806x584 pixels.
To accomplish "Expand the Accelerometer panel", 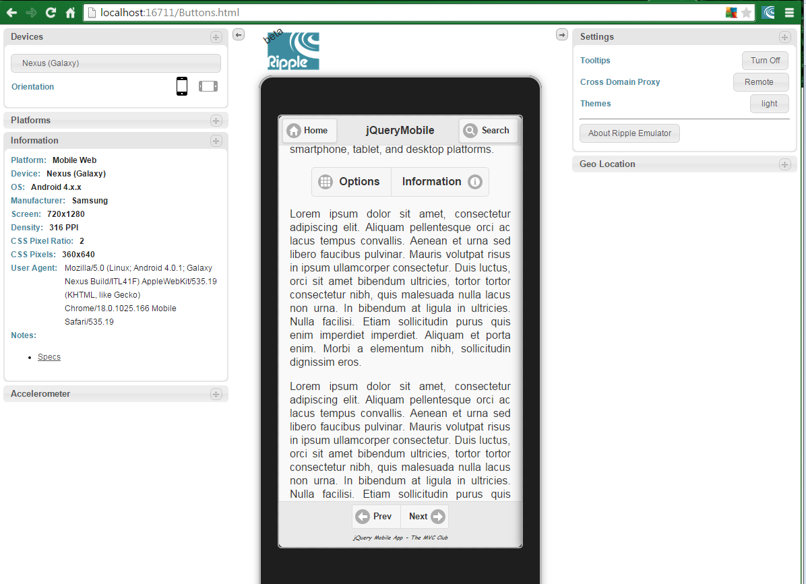I will coord(216,394).
